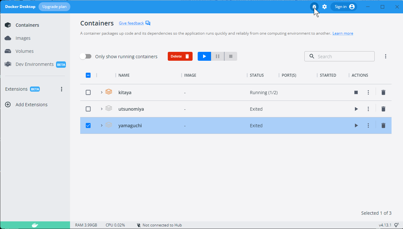Open the table options kebab menu near search
This screenshot has height=229, width=403.
tap(385, 56)
